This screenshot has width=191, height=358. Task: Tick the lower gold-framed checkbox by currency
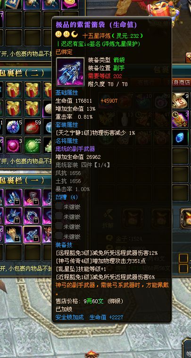pyautogui.click(x=183, y=268)
